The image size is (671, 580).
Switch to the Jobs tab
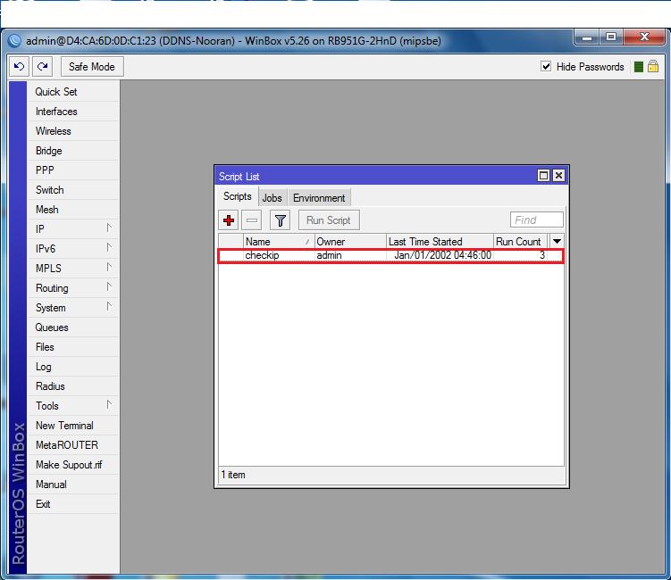point(273,198)
